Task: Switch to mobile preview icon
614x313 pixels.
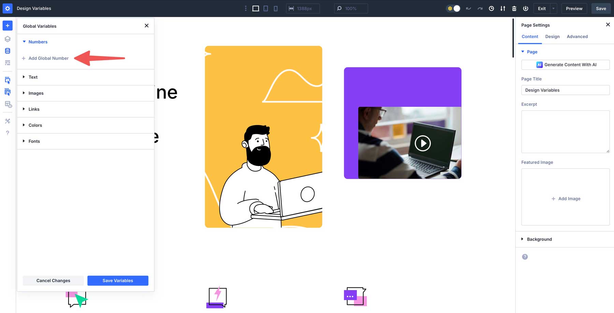Action: pyautogui.click(x=276, y=8)
